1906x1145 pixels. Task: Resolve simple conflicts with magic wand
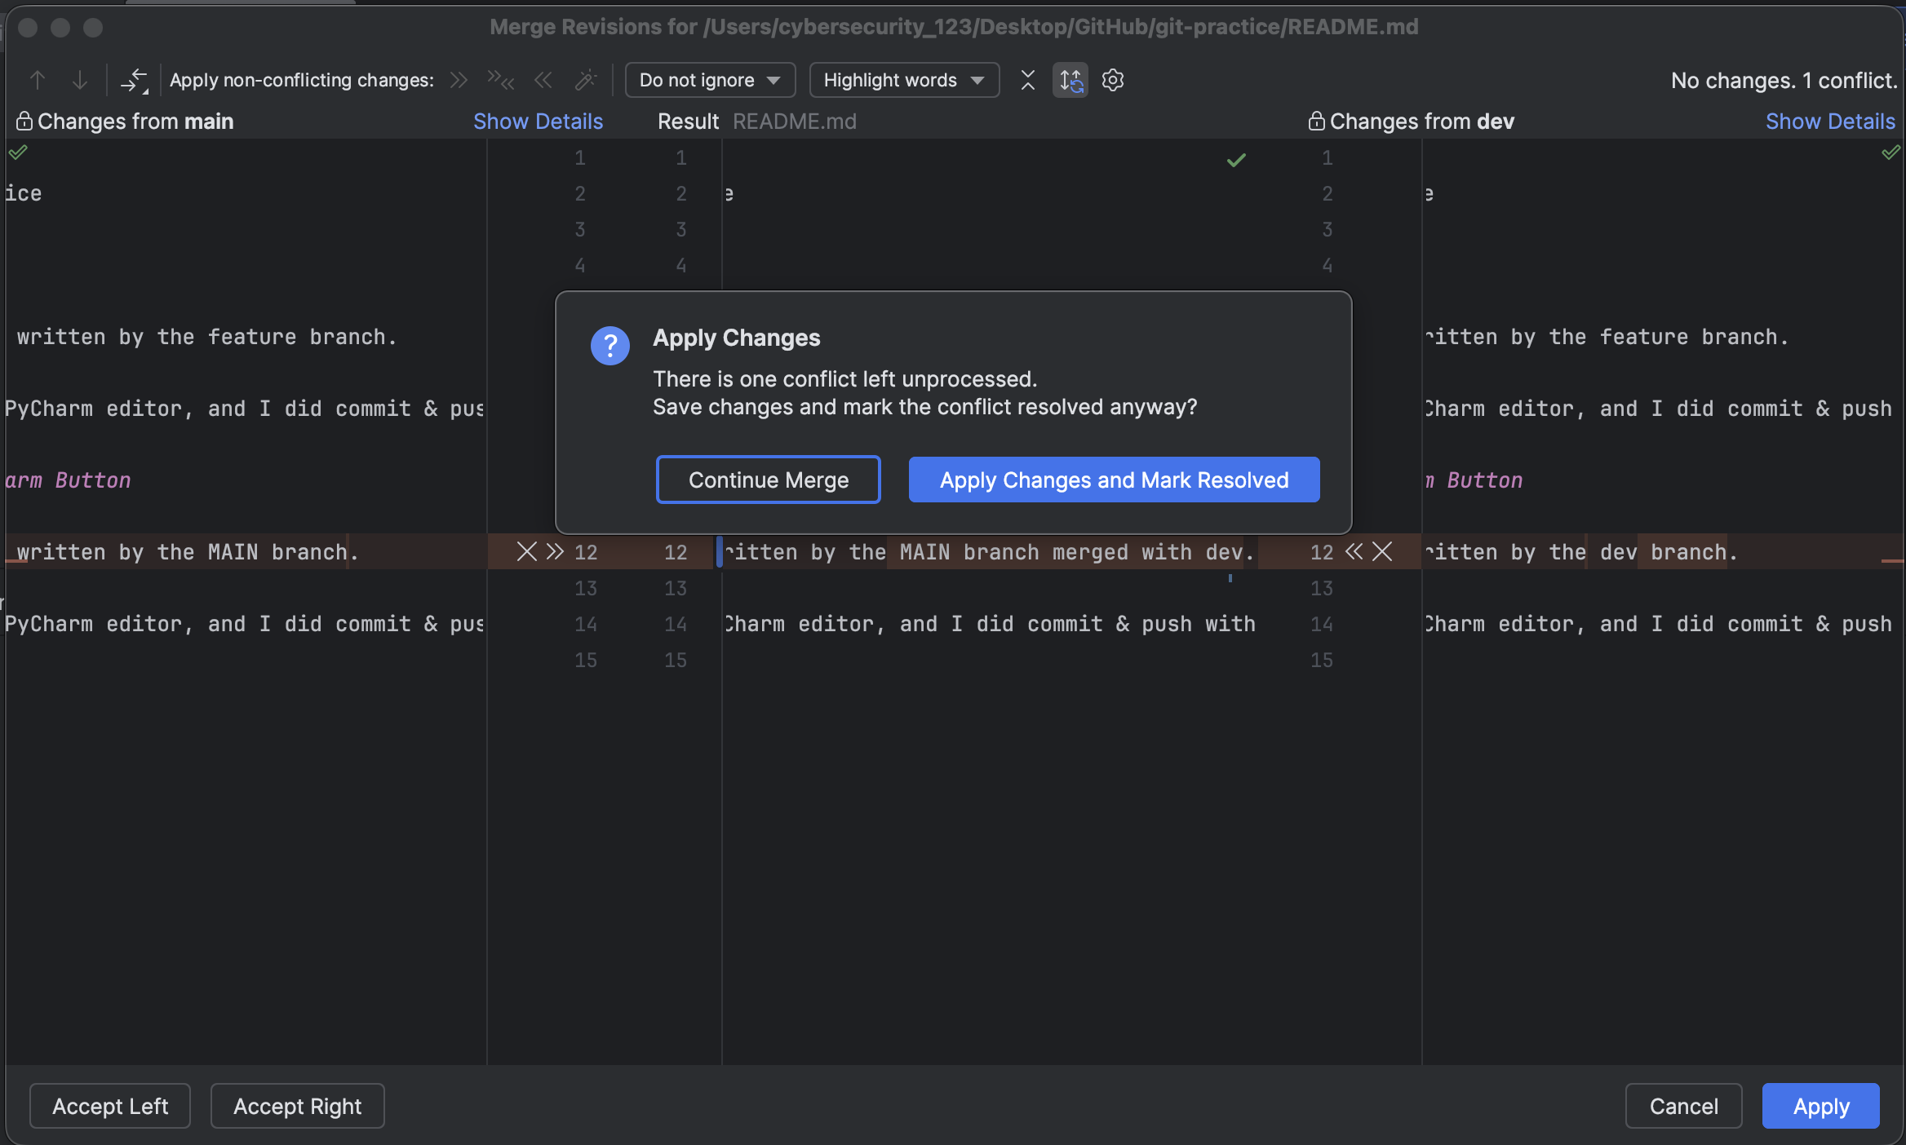(x=586, y=80)
